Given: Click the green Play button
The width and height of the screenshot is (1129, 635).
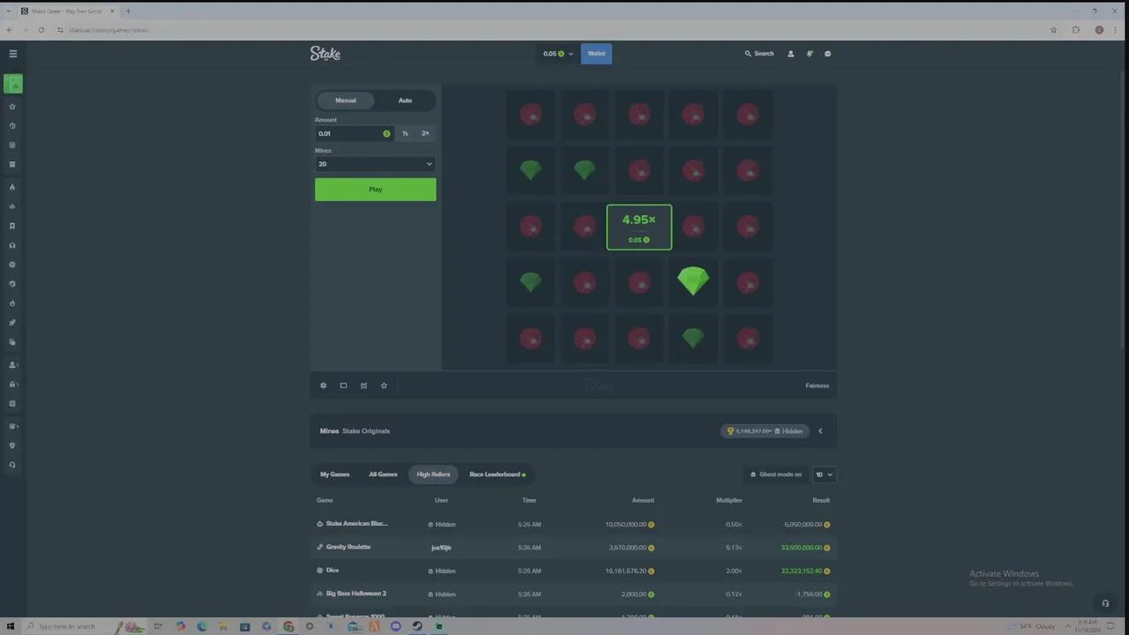Looking at the screenshot, I should (x=375, y=190).
